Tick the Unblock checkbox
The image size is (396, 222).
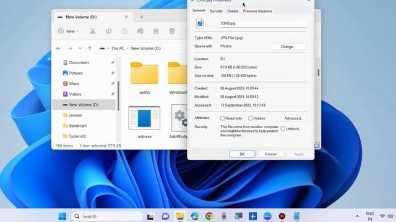(x=283, y=129)
